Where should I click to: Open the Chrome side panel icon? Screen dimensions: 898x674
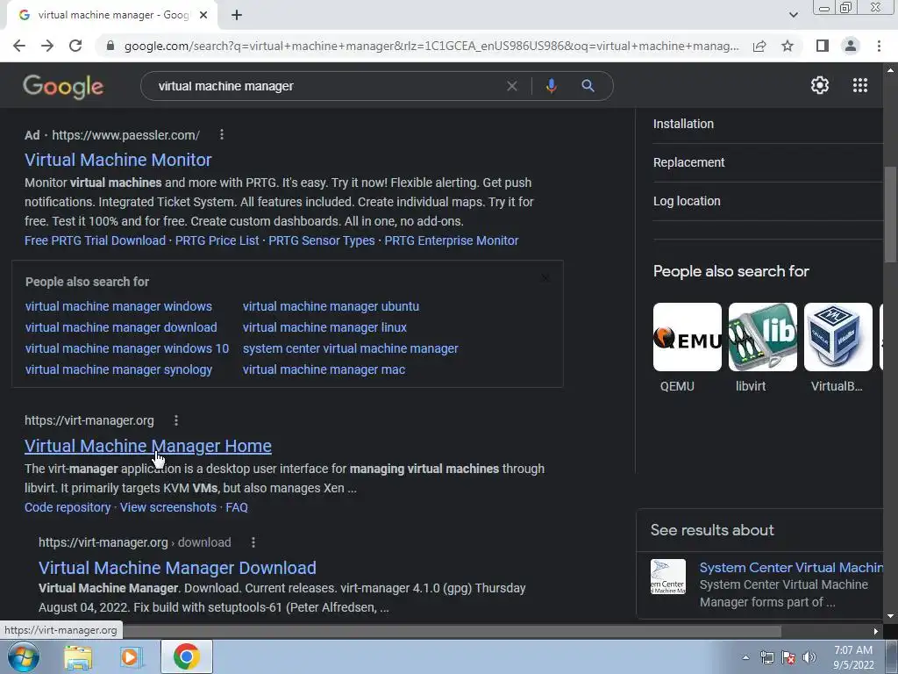(x=823, y=46)
